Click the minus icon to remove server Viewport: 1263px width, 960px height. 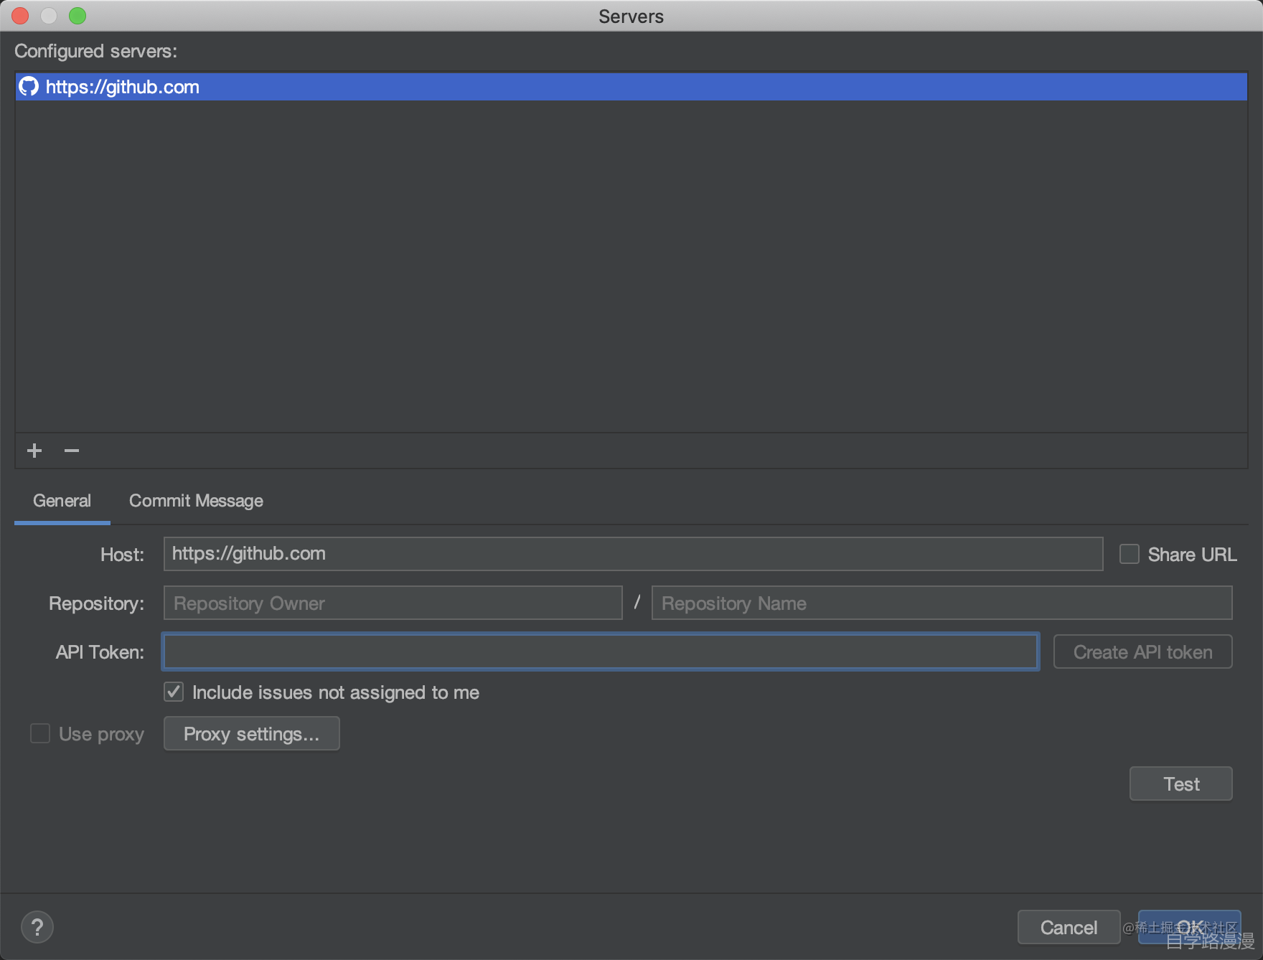(72, 451)
